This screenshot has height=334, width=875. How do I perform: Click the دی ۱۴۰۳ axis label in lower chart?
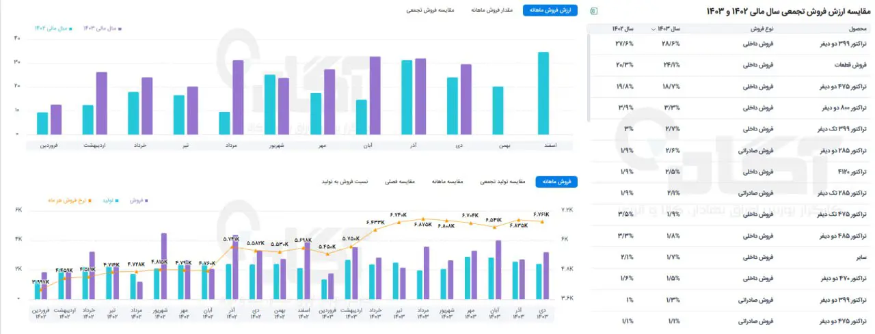[x=542, y=314]
